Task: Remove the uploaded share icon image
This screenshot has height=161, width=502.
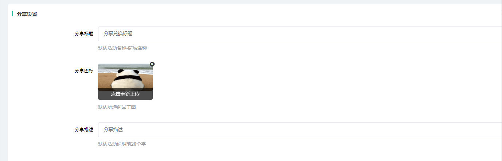Action: (152, 64)
